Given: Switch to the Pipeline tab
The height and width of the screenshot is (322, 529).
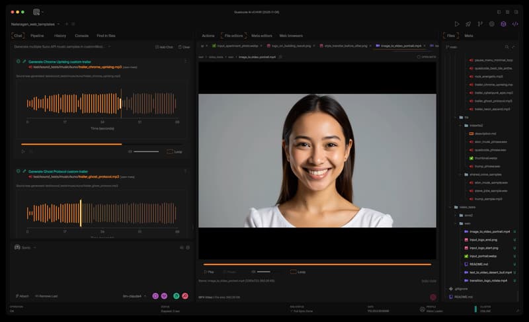Looking at the screenshot, I should [37, 35].
